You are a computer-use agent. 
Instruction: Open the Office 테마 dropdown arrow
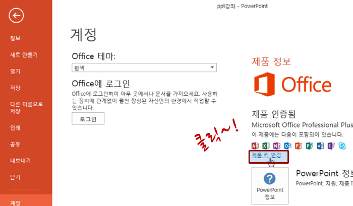(212, 67)
